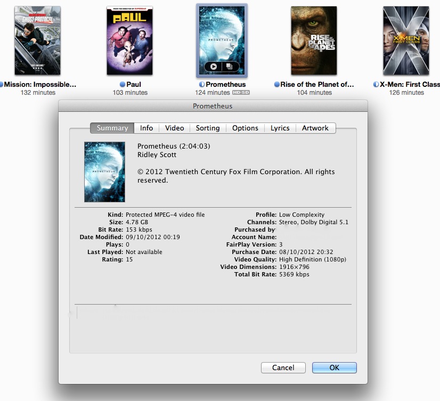Viewport: 440px width, 401px height.
Task: Click the High Definition (1080p) value
Action: (x=313, y=259)
